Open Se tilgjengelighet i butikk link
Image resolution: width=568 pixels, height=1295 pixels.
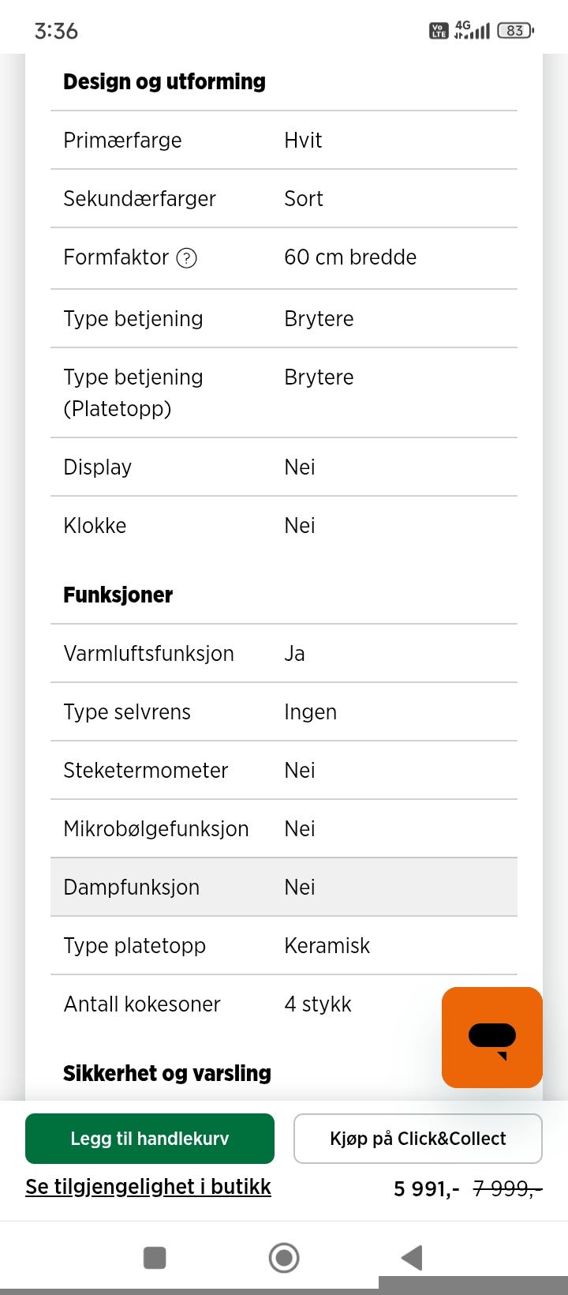pos(148,1186)
